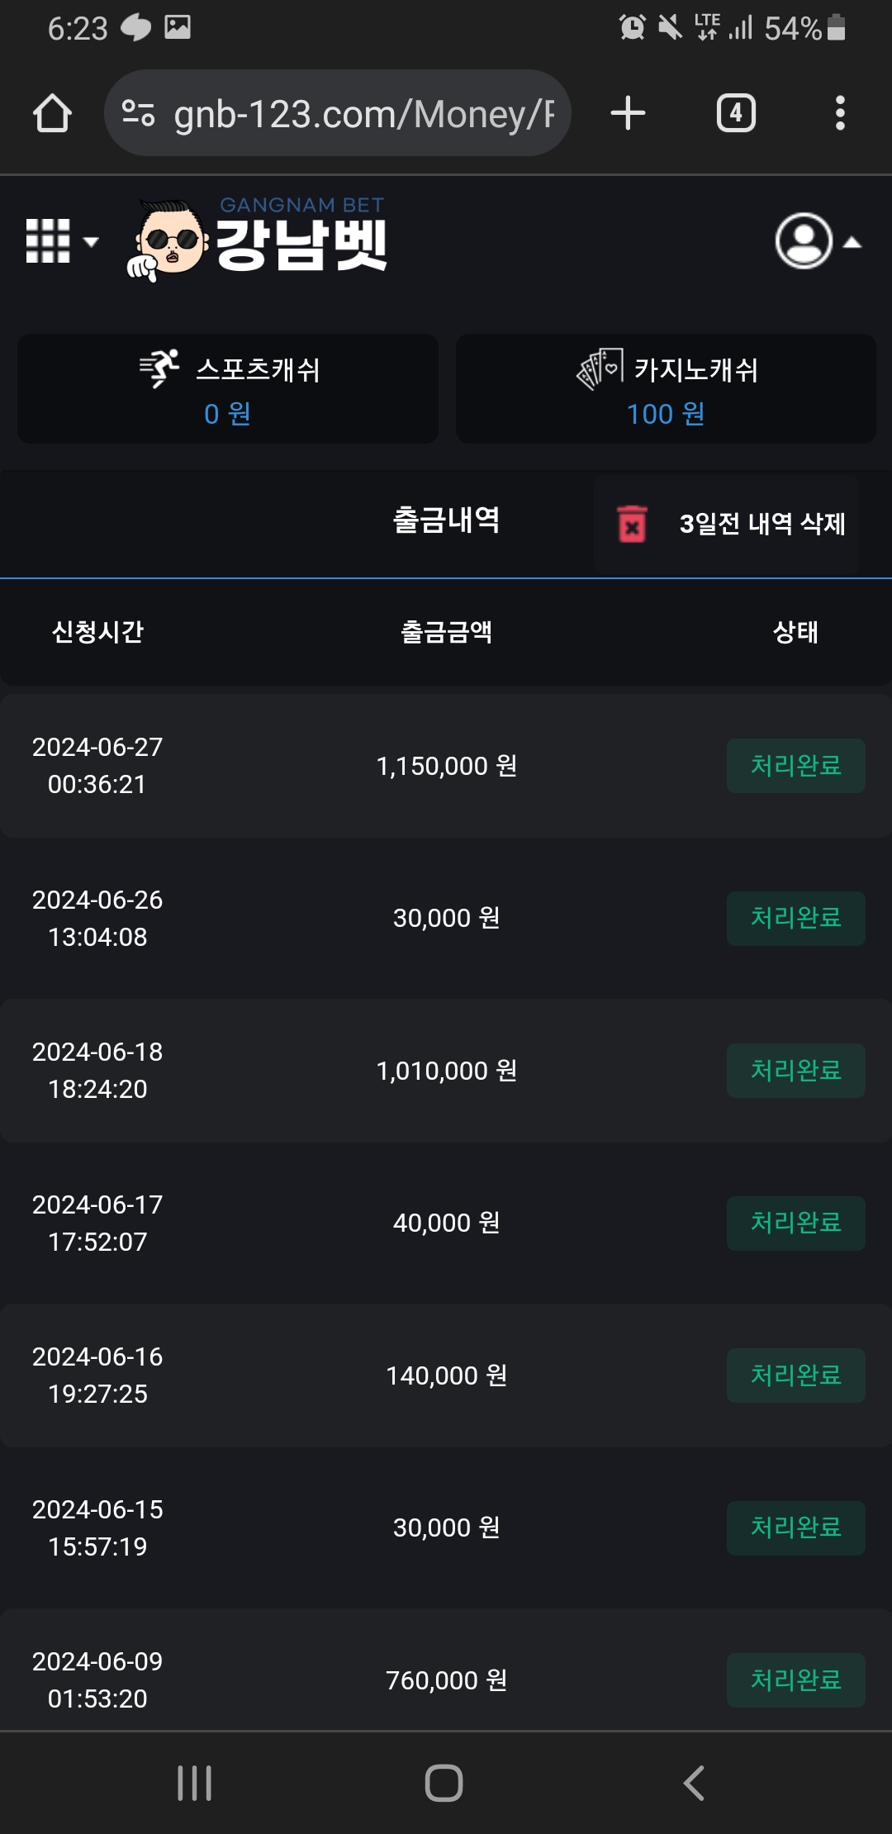
Task: Select the 스포츠캐쉬 balance card
Action: (228, 388)
